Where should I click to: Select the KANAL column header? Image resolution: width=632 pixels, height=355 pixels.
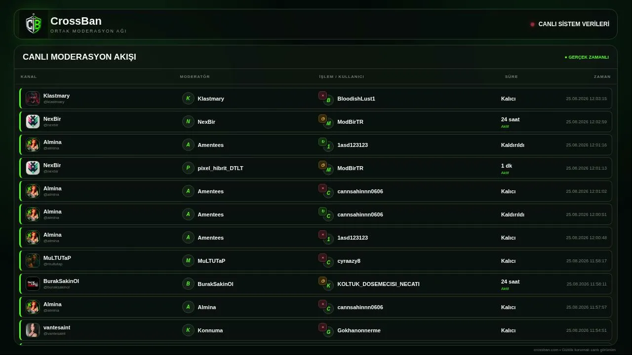pyautogui.click(x=29, y=76)
